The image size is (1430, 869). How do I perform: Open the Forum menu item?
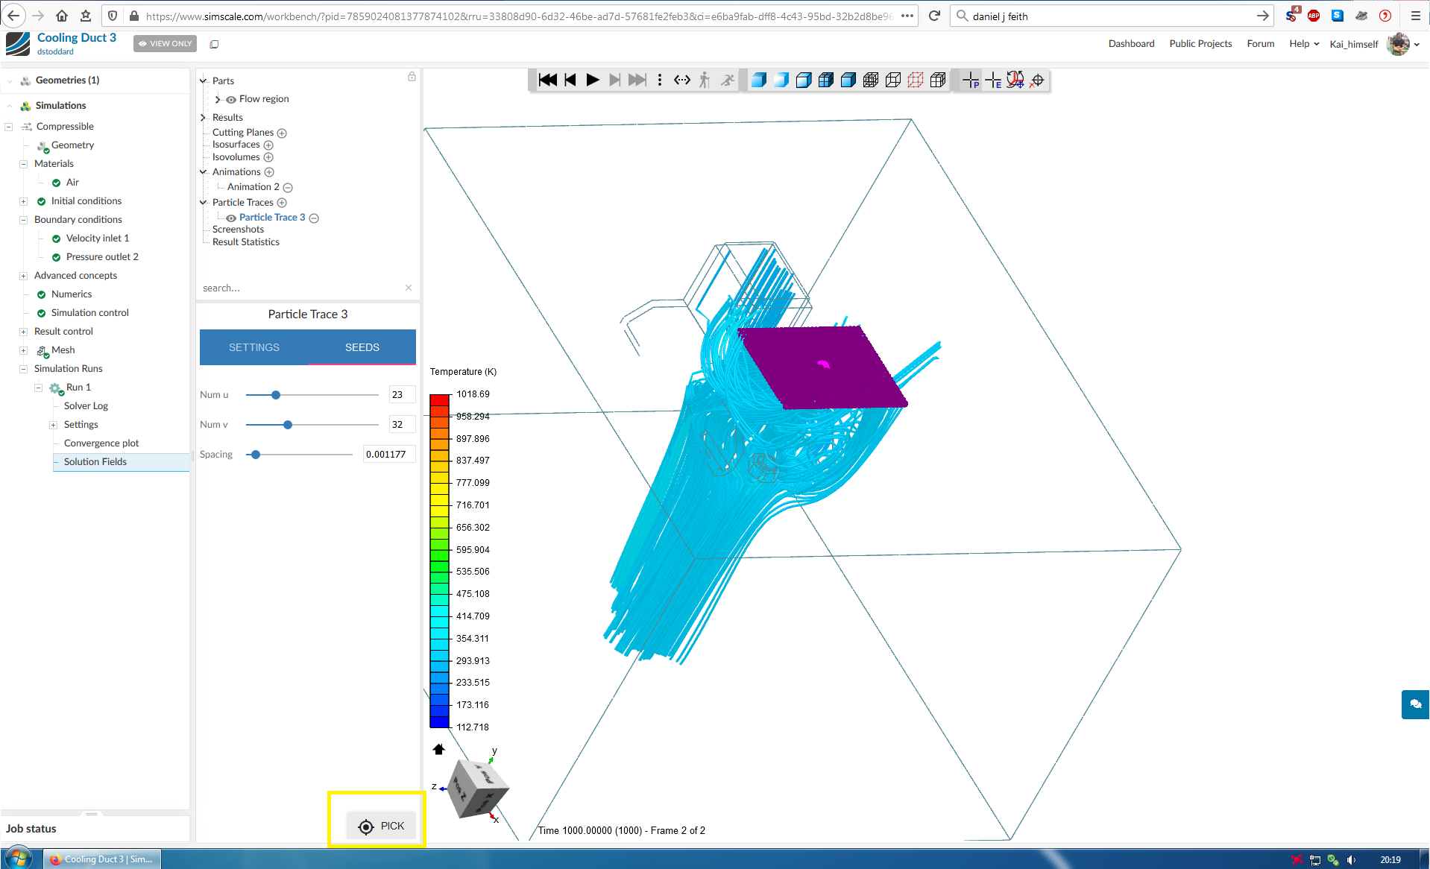click(1260, 43)
